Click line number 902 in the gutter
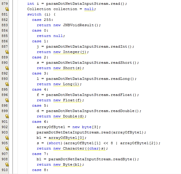The height and width of the screenshot is (174, 181). (x=4, y=127)
